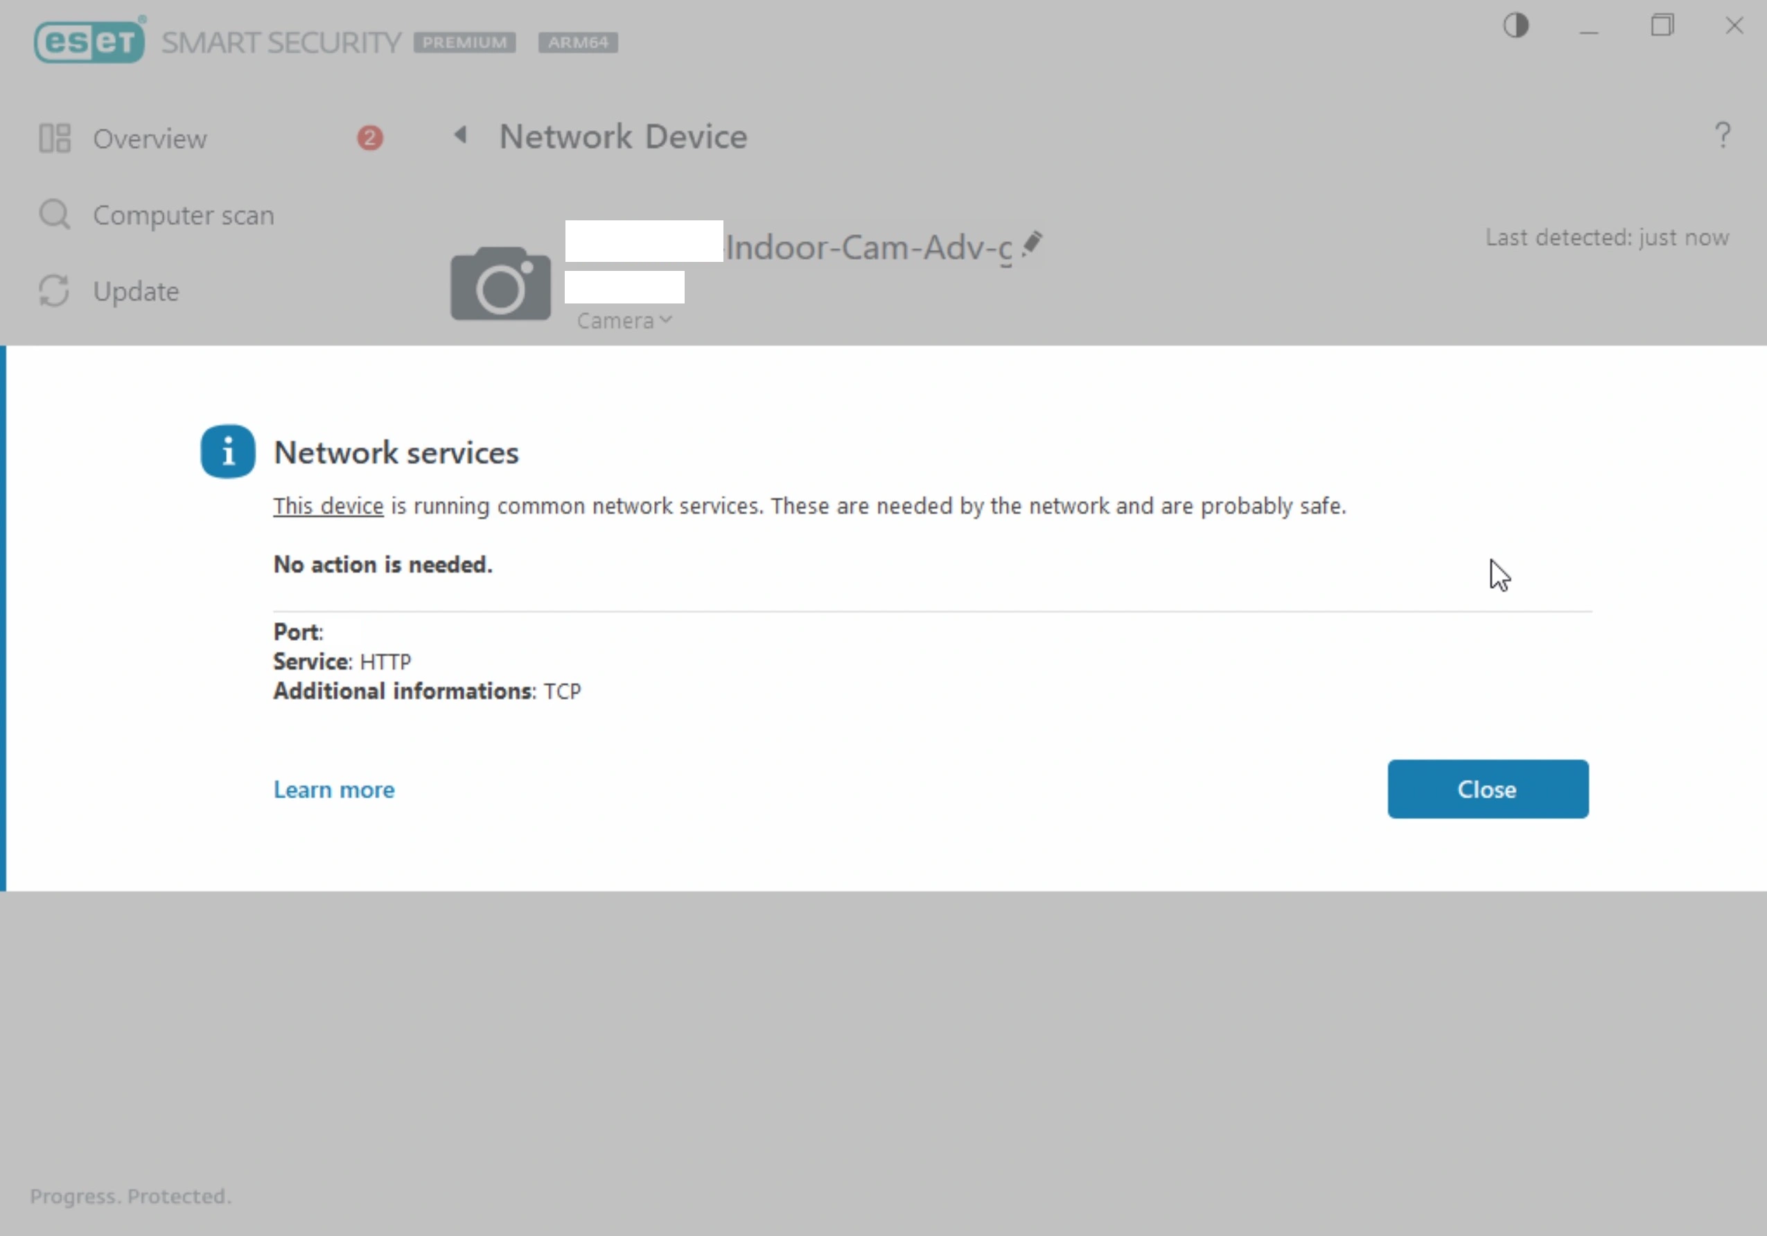Click the ESET logo
The width and height of the screenshot is (1767, 1236).
pos(89,41)
